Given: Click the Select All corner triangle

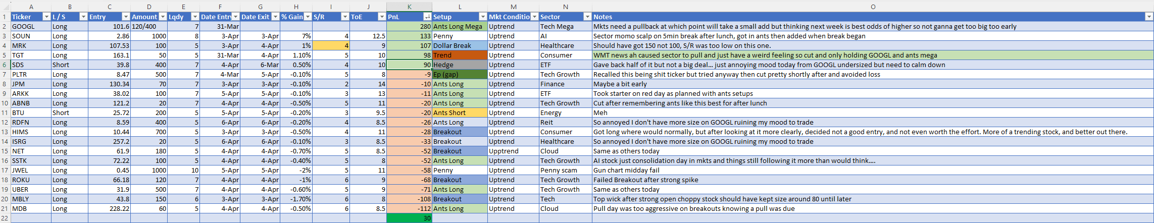Looking at the screenshot, I should point(5,7).
